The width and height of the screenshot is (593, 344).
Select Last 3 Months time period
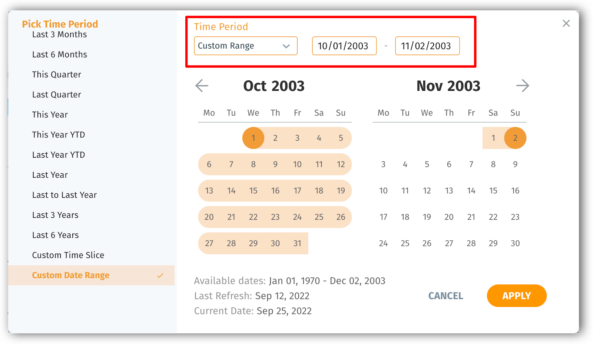[x=59, y=34]
